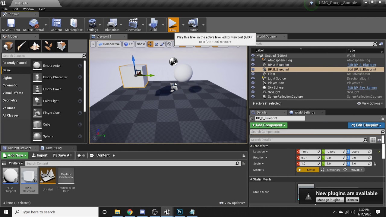The height and width of the screenshot is (217, 386).
Task: Open the Filters dropdown in Content Browser
Action: pos(16,163)
